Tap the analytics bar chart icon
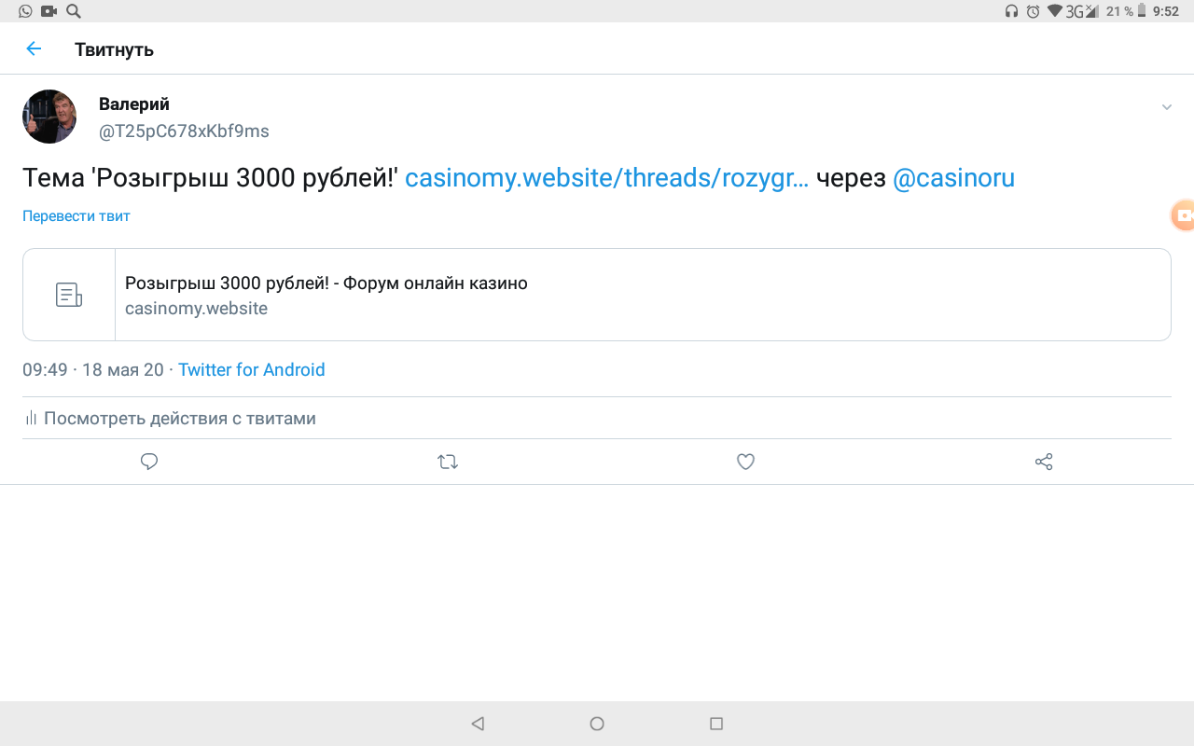This screenshot has width=1194, height=746. pos(31,419)
